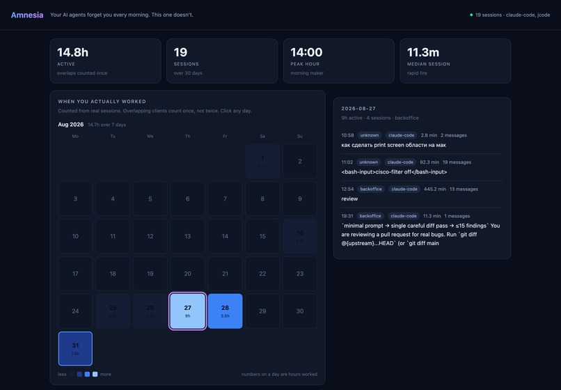This screenshot has height=390, width=561.
Task: Click the claude-code tag on the 19:31 session
Action: (404, 216)
